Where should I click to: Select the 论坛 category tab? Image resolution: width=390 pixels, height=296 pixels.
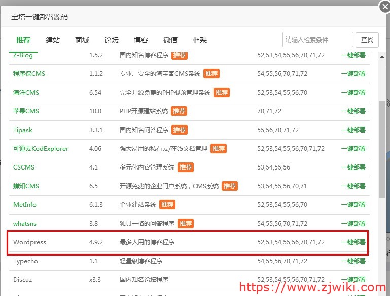pos(111,40)
